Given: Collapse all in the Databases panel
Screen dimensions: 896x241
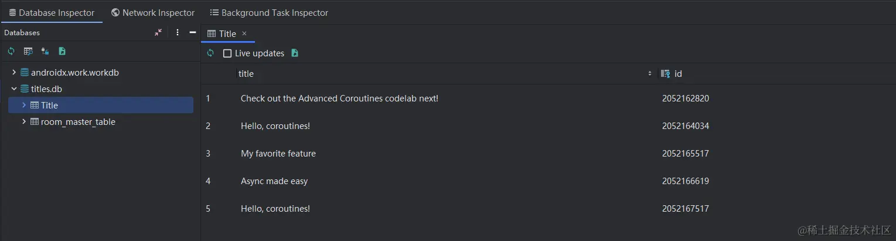Looking at the screenshot, I should [158, 33].
